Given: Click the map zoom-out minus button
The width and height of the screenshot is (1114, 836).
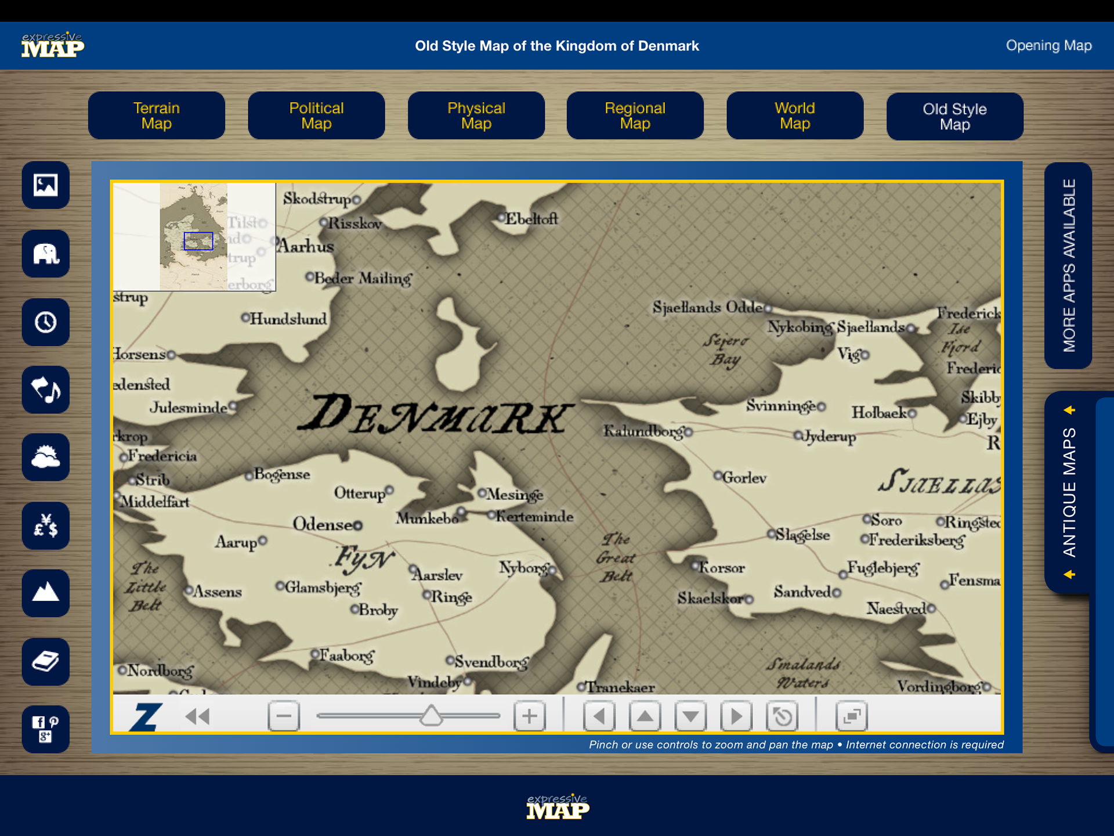Looking at the screenshot, I should click(x=284, y=716).
